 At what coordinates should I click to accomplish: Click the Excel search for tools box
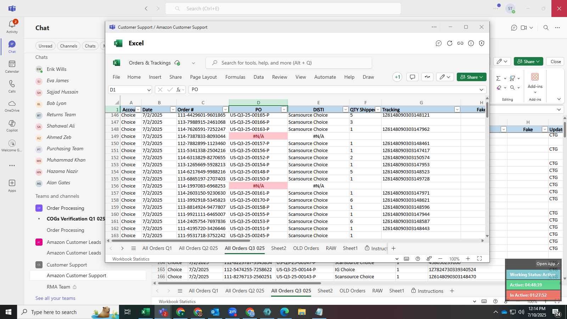coord(289,63)
